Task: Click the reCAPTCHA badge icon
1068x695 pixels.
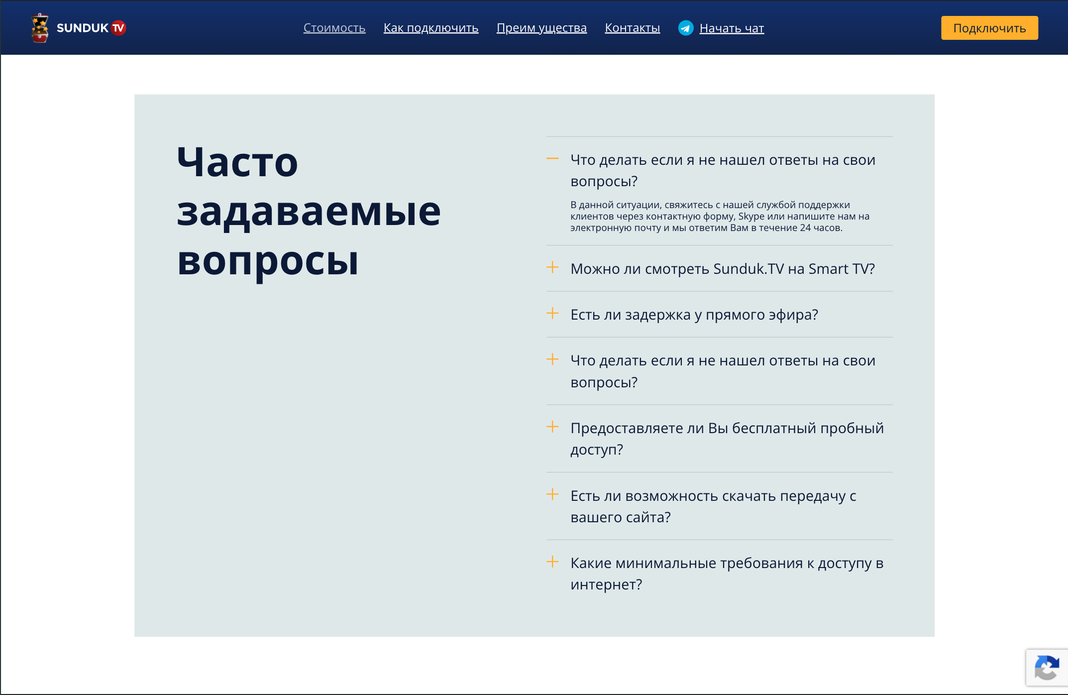Action: (1047, 668)
